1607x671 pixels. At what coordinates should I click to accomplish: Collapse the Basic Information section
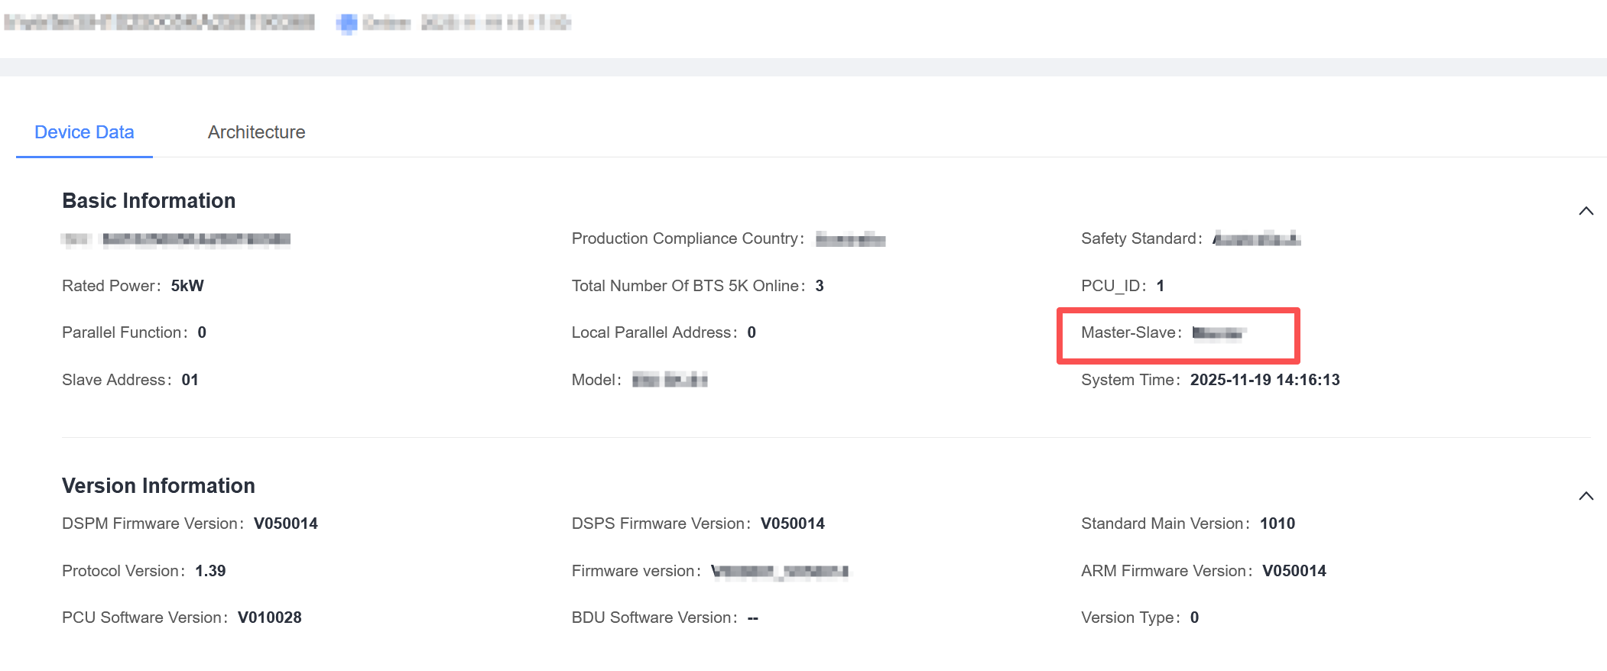pos(1586,211)
